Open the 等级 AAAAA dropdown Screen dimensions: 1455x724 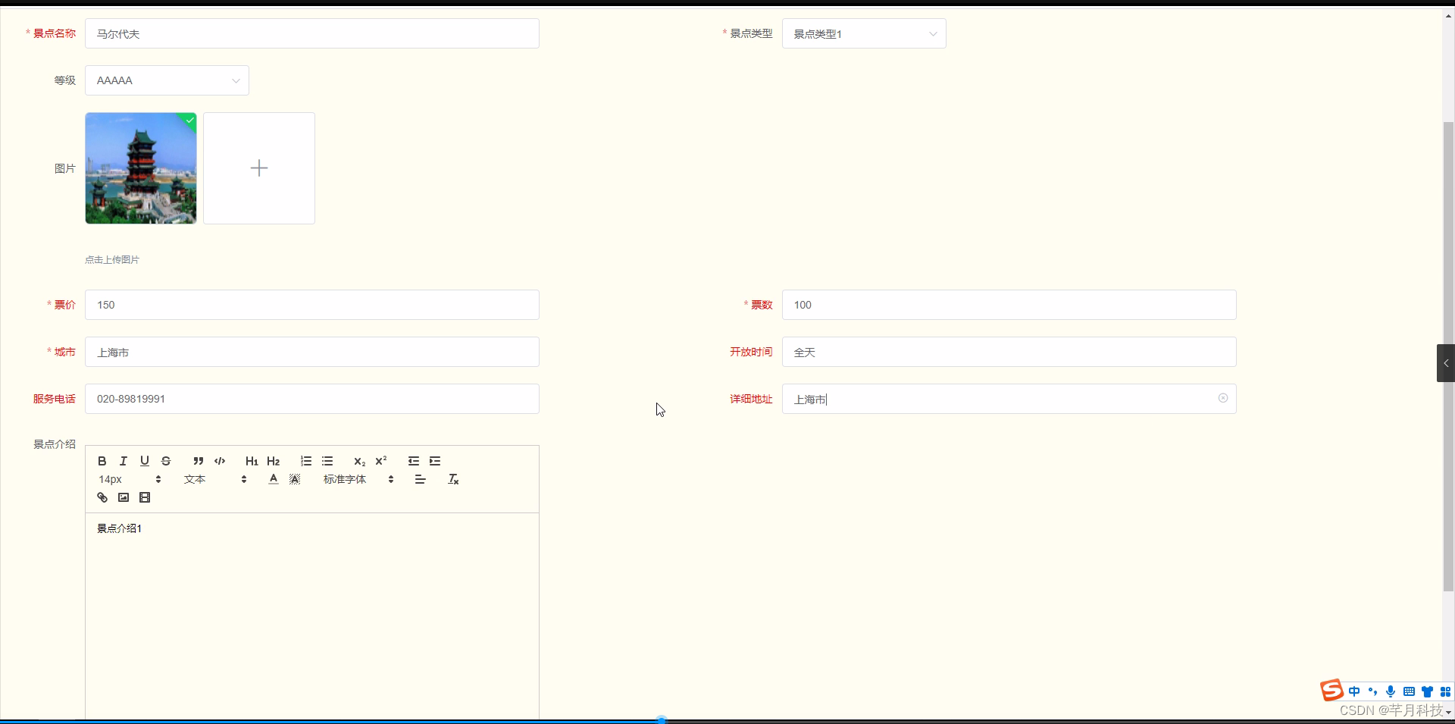coord(167,80)
